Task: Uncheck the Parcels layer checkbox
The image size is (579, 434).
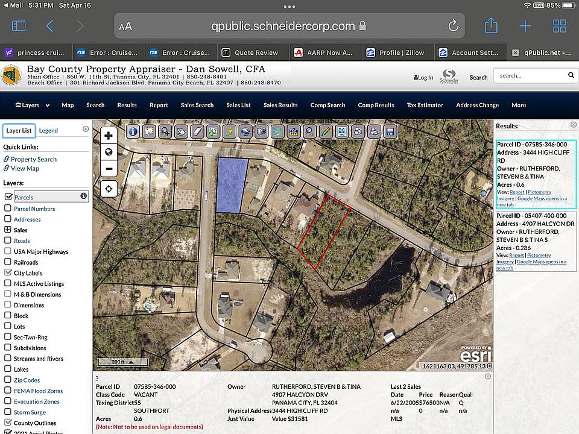Action: 8,197
